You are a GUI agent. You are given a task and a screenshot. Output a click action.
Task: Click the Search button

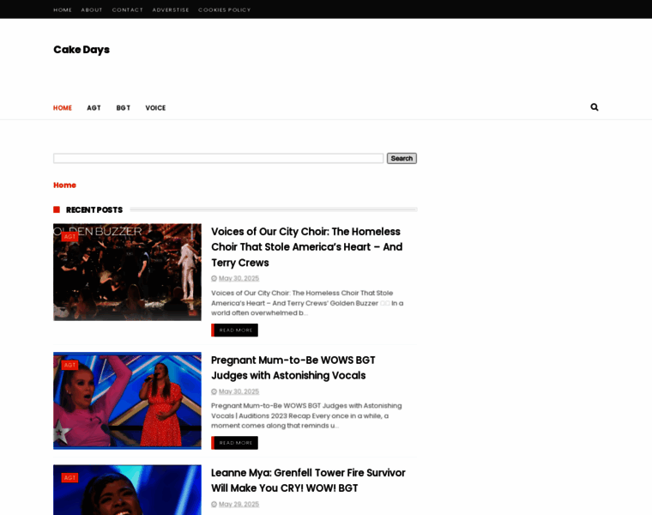point(401,159)
